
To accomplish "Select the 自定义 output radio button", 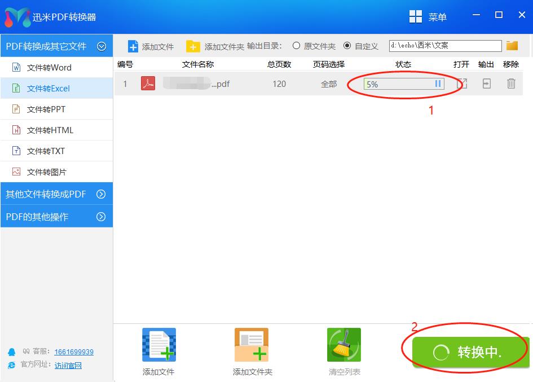I will pyautogui.click(x=347, y=46).
